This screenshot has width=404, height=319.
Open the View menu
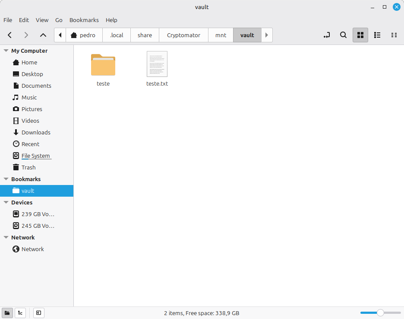tap(42, 20)
